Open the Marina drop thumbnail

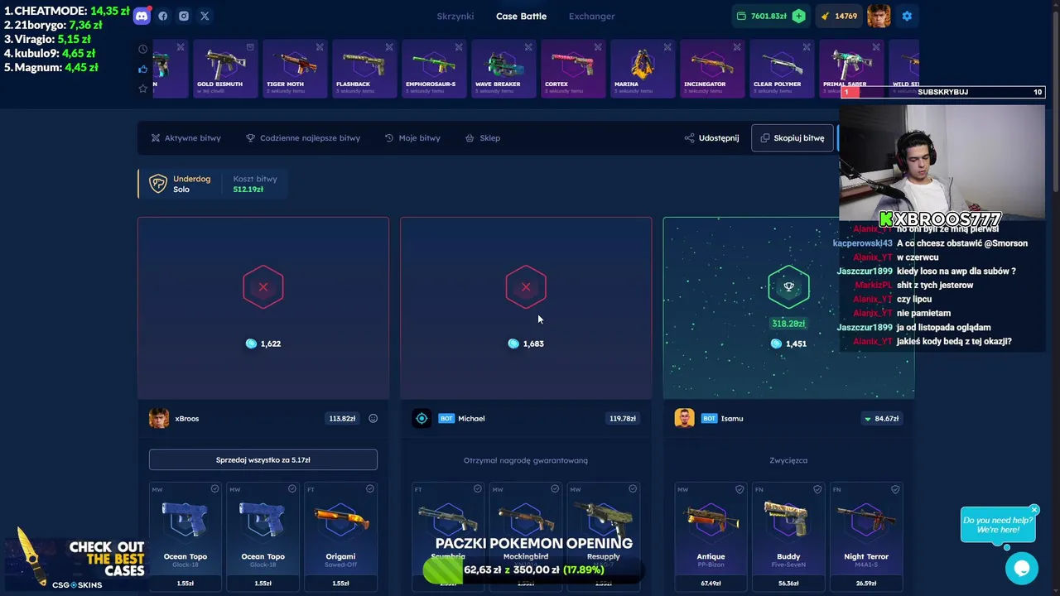(643, 69)
